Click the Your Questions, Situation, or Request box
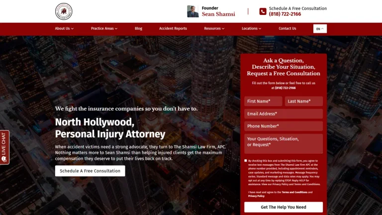Image resolution: width=382 pixels, height=215 pixels. pos(284,143)
